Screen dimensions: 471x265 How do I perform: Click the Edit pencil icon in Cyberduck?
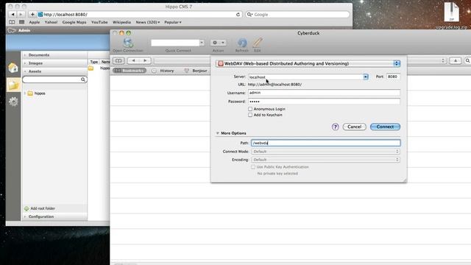click(258, 43)
